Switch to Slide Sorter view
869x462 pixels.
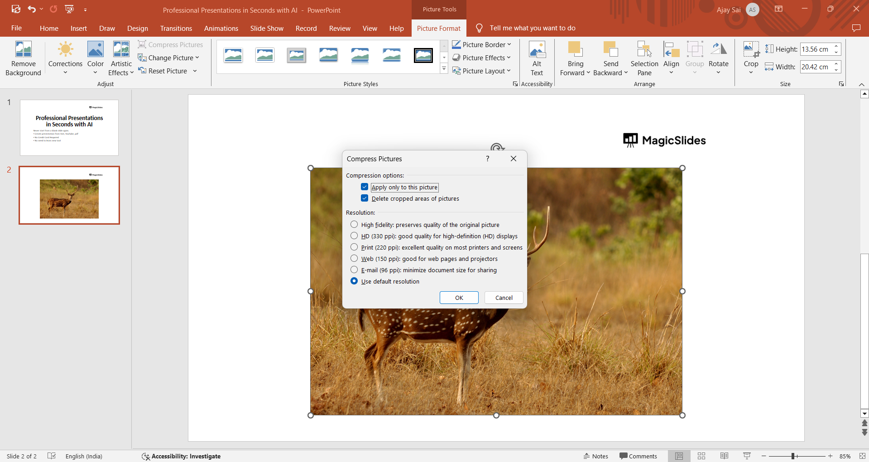tap(701, 456)
